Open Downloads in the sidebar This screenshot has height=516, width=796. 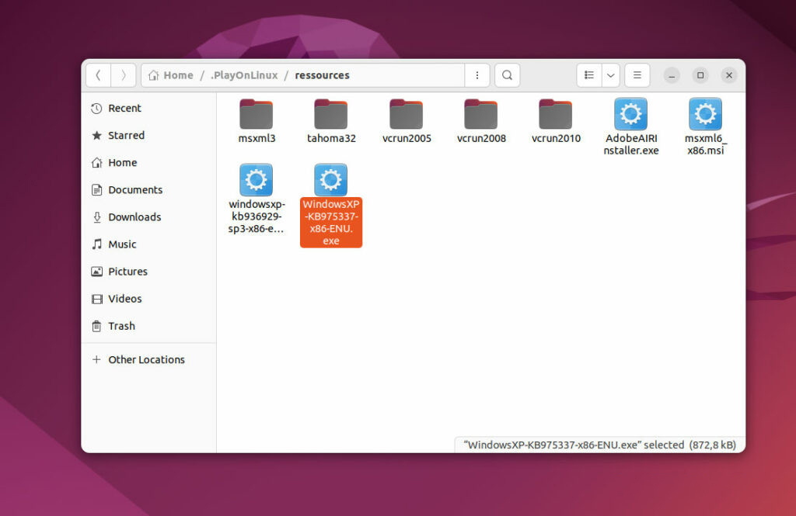pyautogui.click(x=134, y=217)
